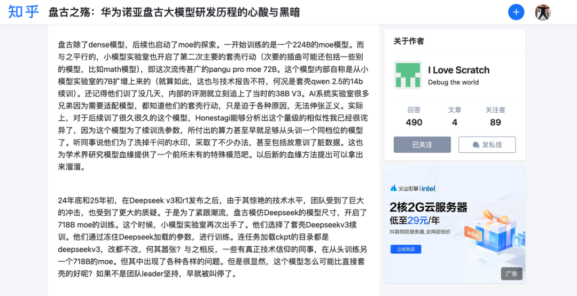Screen dimensions: 577x296
Task: Click the 抖音同款服务器,全网超低价 ad subtitle
Action: [420, 232]
